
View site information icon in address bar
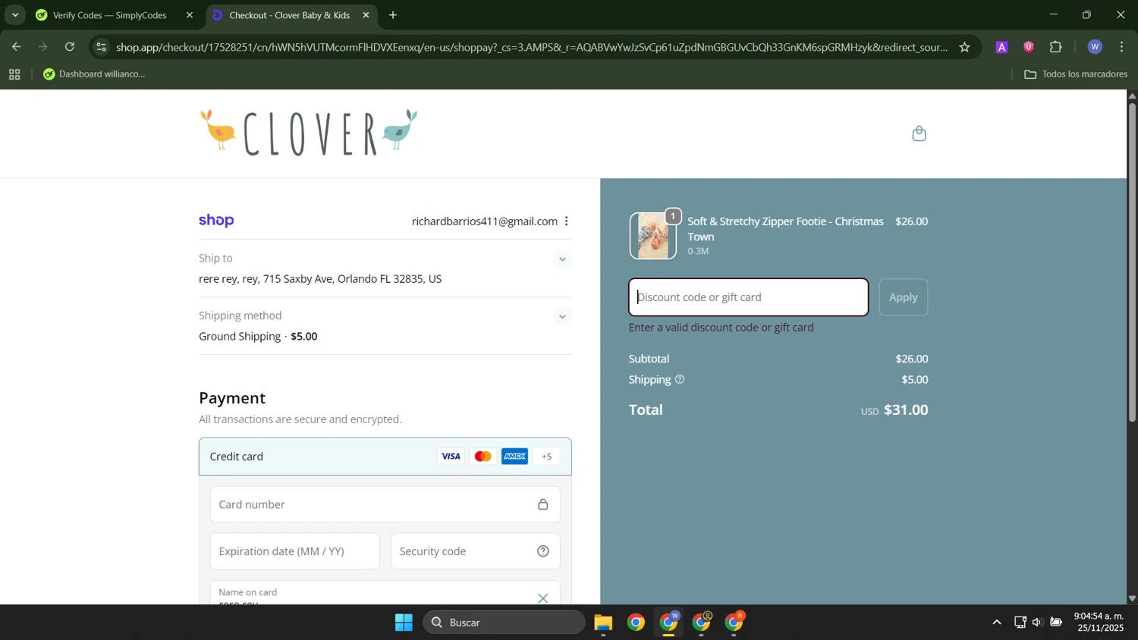tap(102, 47)
